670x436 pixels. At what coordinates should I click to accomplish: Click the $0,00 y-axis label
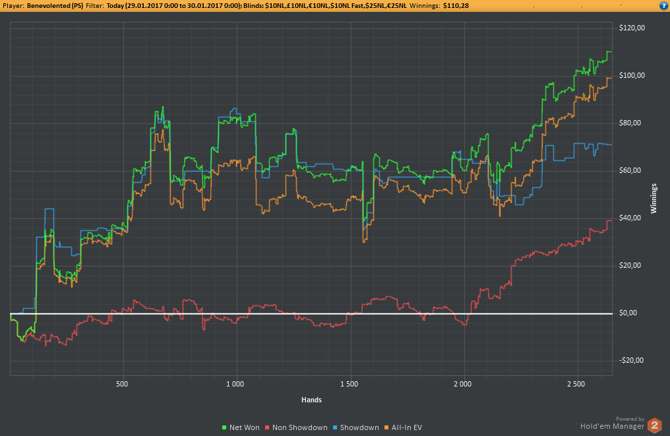(633, 313)
